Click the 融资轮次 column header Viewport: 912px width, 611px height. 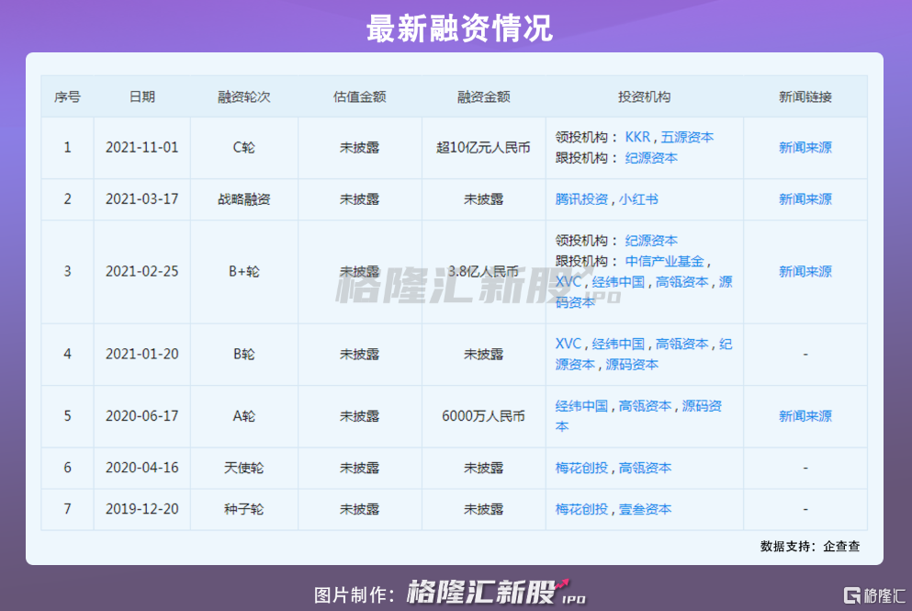[243, 96]
